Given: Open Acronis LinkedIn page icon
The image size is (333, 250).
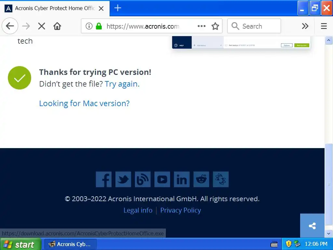Looking at the screenshot, I should pos(182,179).
